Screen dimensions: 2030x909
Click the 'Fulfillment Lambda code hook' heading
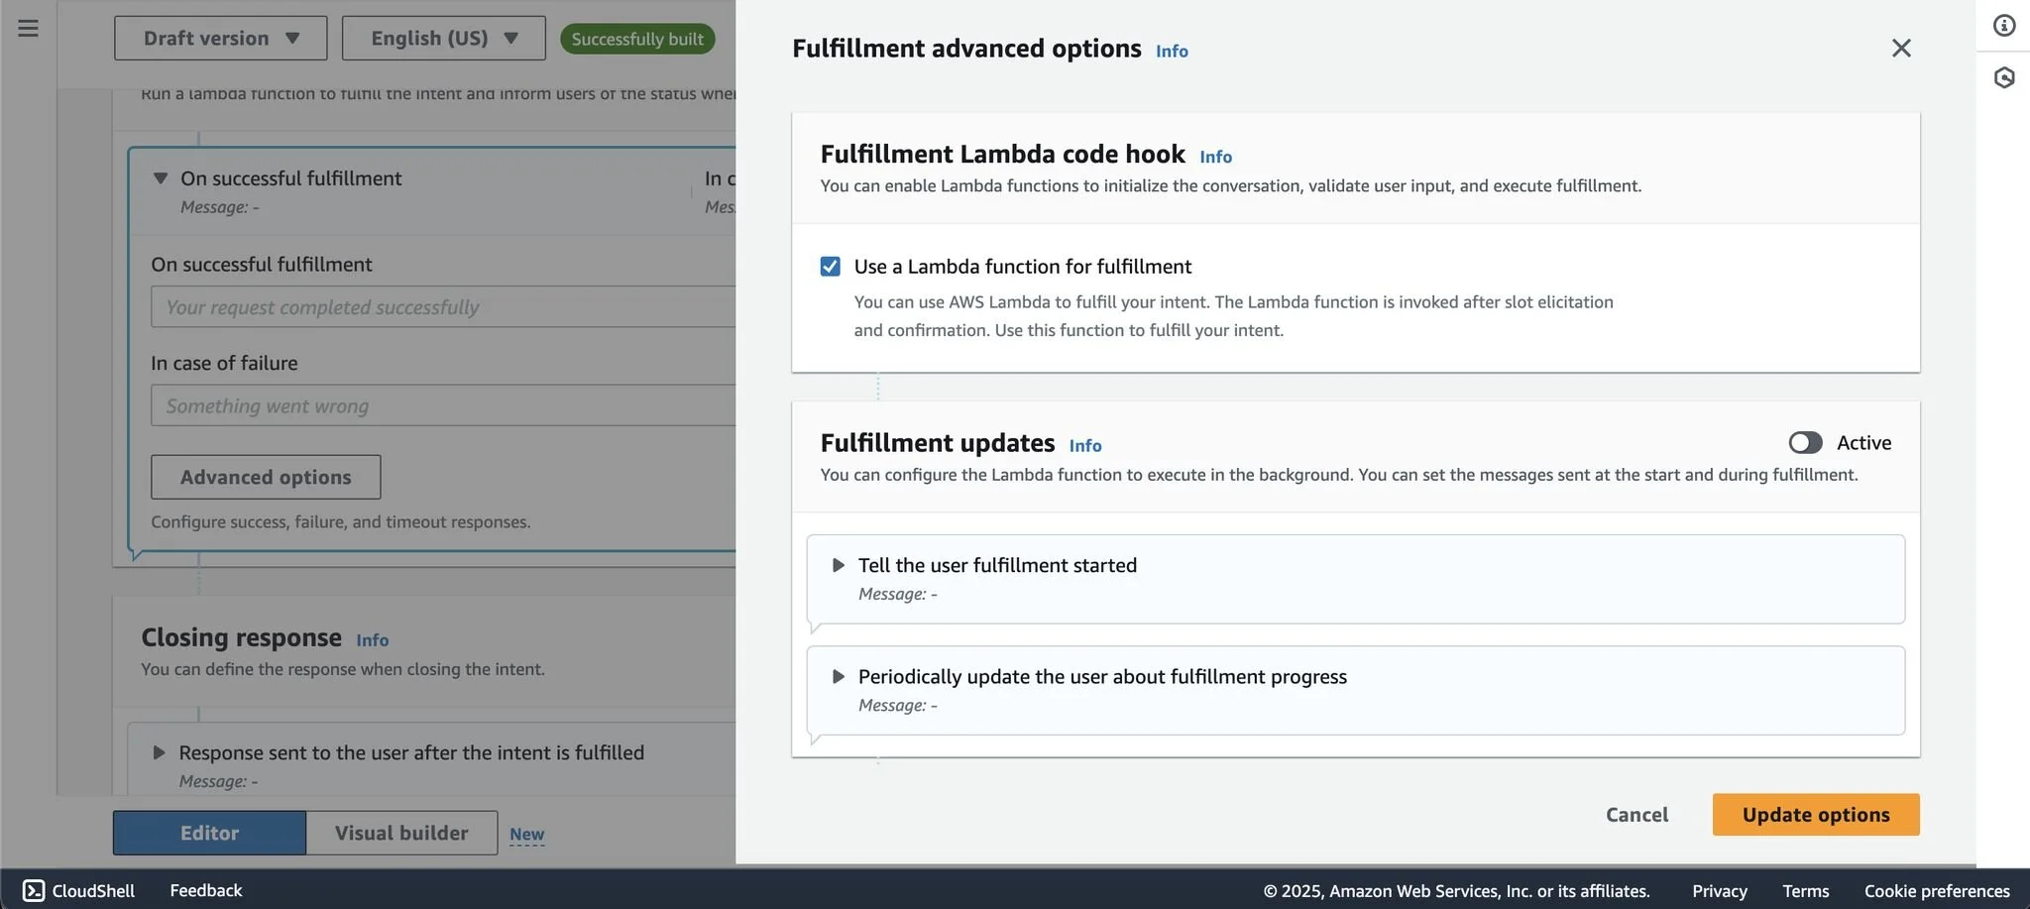point(1002,154)
